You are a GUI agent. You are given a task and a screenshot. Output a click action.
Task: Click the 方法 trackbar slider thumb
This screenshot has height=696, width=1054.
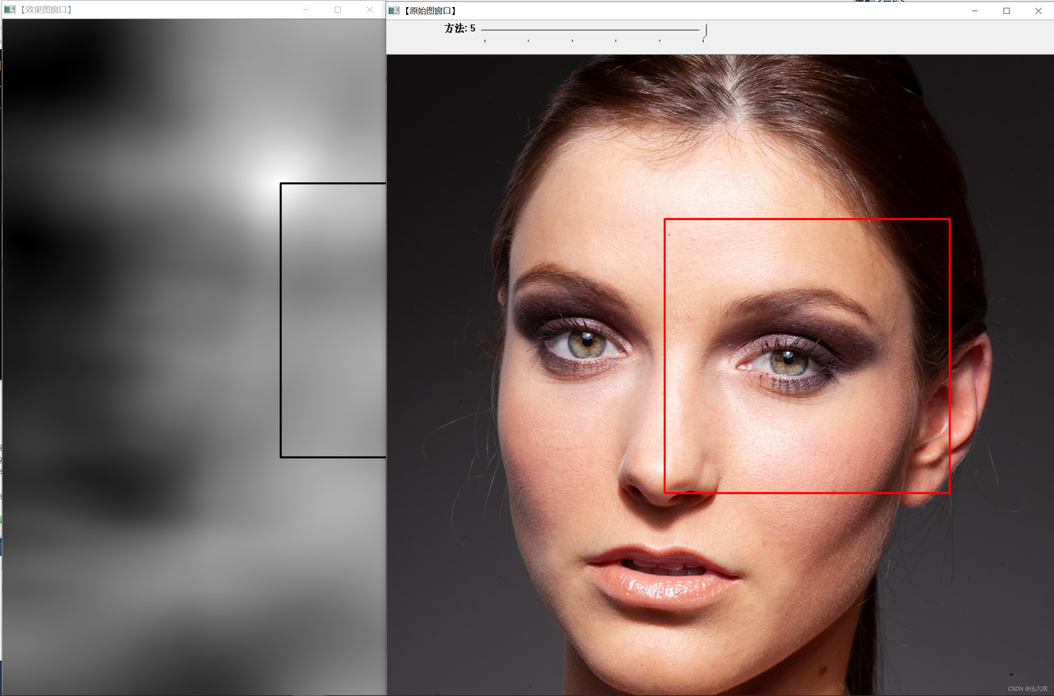coord(703,30)
